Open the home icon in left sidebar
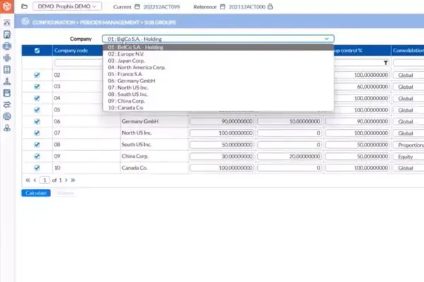This screenshot has height=282, width=424. click(x=7, y=23)
